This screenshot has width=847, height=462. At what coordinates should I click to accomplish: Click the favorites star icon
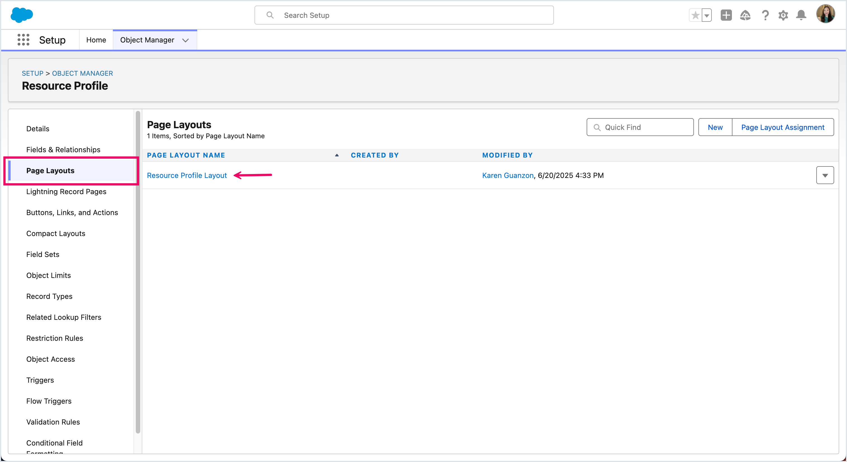[x=695, y=15]
